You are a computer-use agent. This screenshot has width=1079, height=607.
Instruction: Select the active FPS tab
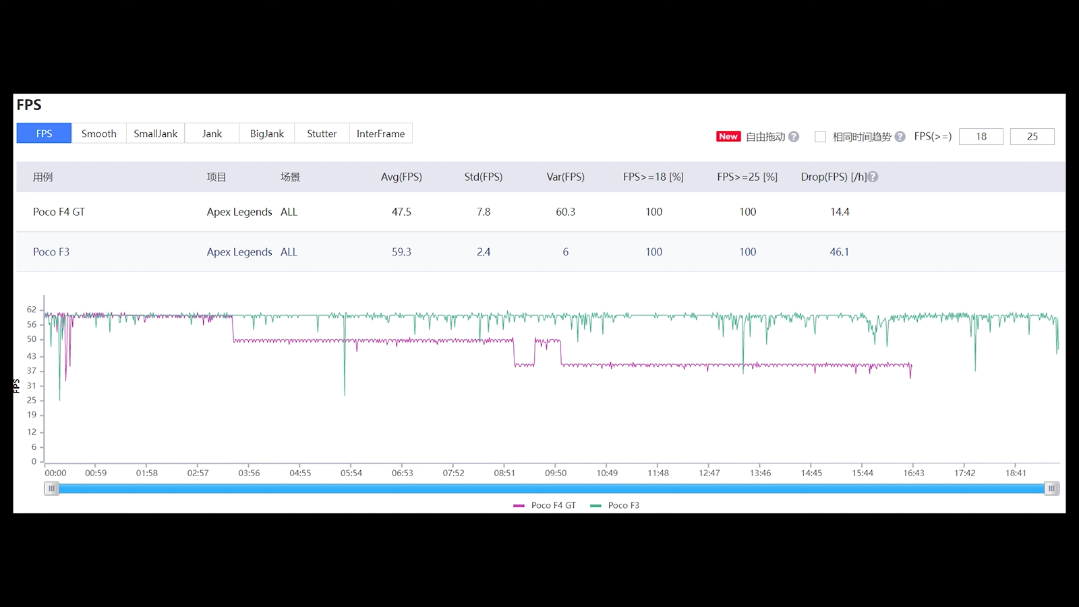44,134
